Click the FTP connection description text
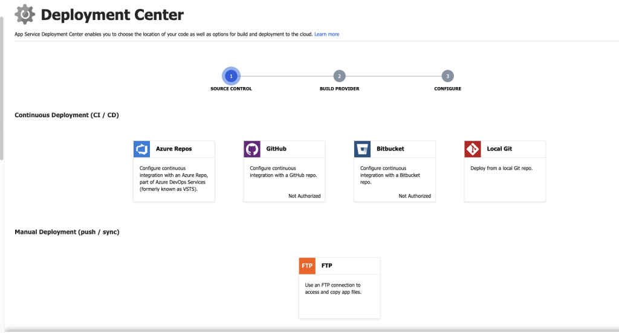Screen dimensions: 619x333 pos(333,289)
